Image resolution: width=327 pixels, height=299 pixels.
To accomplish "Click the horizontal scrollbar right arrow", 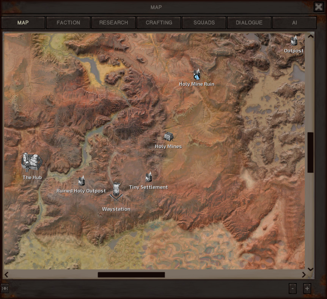I will pos(303,275).
